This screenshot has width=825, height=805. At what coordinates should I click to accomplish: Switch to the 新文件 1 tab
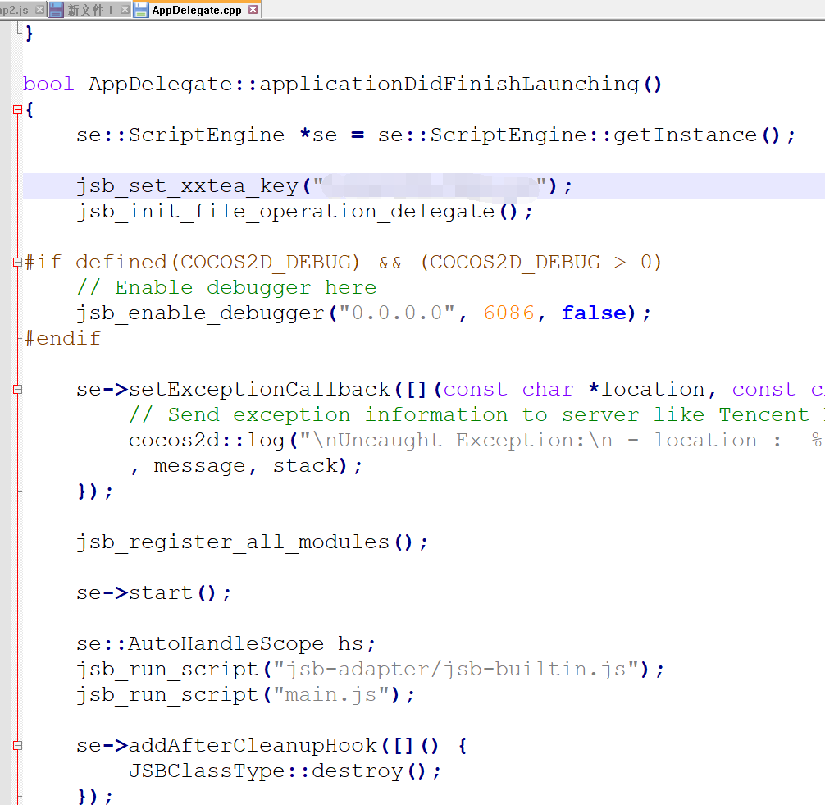tap(89, 10)
